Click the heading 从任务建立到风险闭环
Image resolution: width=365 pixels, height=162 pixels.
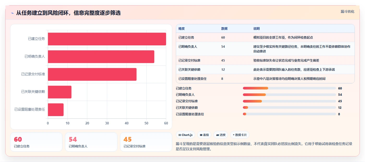pos(68,13)
